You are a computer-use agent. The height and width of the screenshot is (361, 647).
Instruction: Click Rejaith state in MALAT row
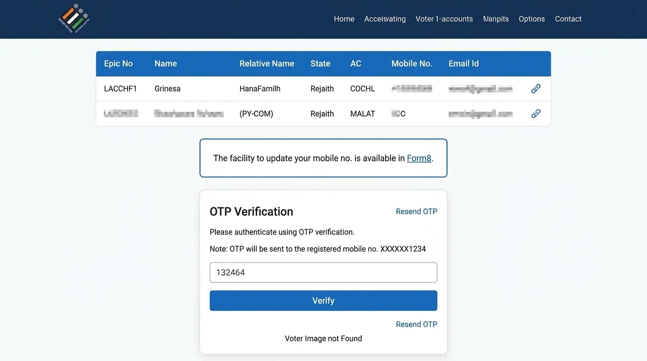click(x=322, y=114)
